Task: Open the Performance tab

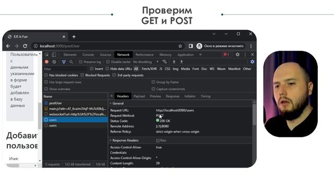Action: click(145, 55)
